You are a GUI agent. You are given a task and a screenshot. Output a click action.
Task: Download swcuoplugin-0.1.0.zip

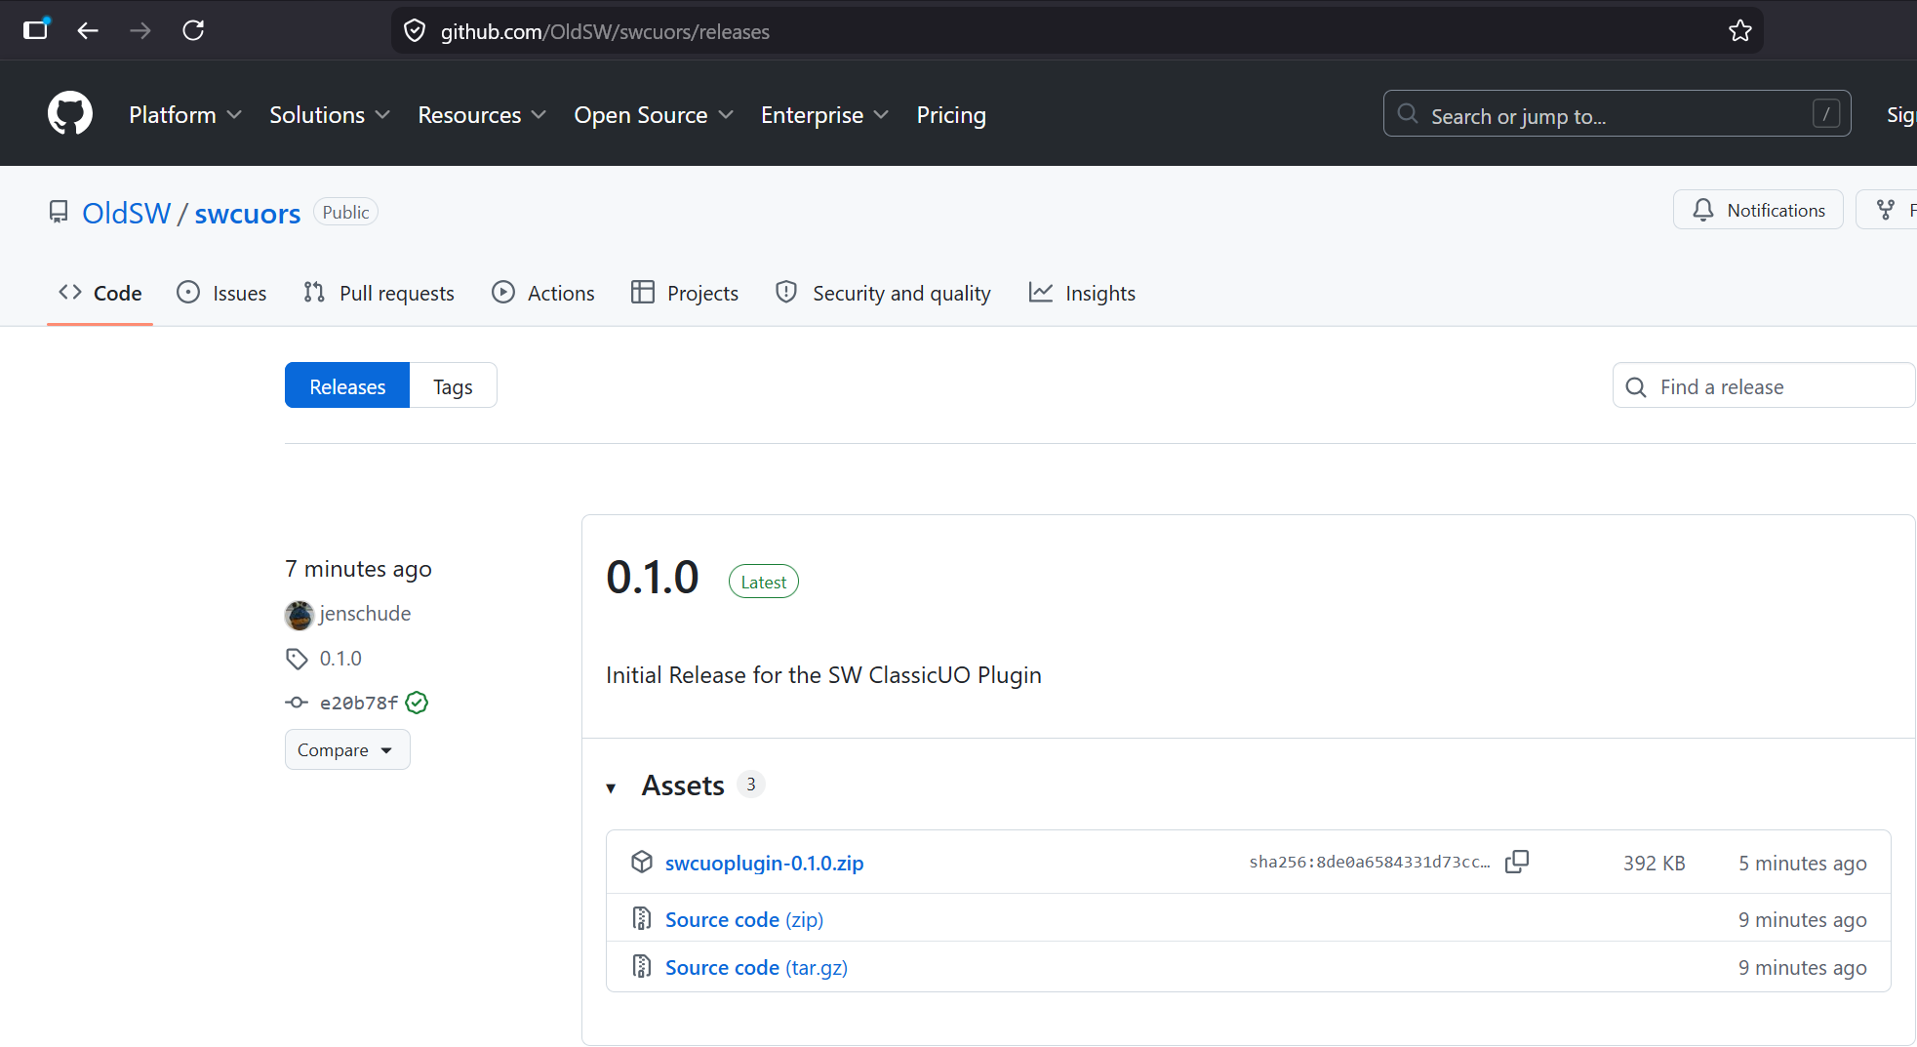click(x=765, y=863)
